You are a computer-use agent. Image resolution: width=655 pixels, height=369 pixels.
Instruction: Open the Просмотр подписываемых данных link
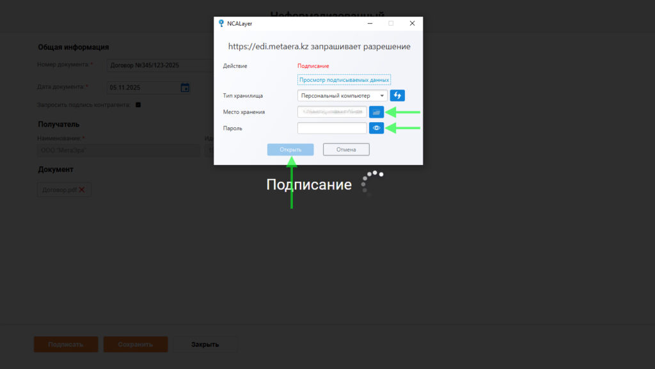point(343,80)
